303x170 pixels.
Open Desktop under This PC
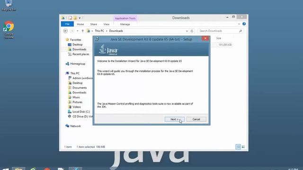(x=77, y=83)
